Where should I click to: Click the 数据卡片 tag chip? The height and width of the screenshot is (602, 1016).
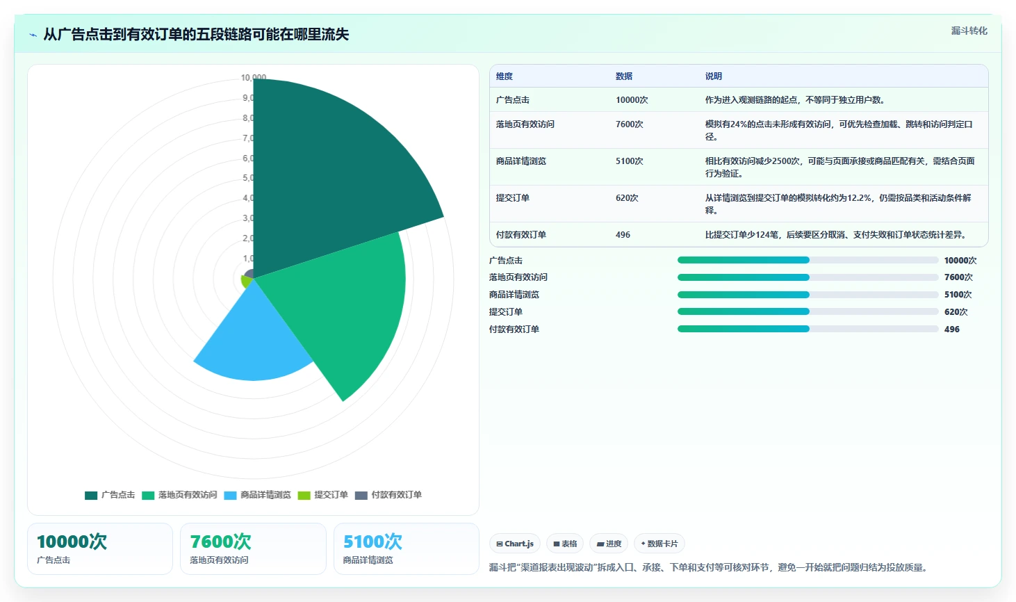pyautogui.click(x=659, y=544)
